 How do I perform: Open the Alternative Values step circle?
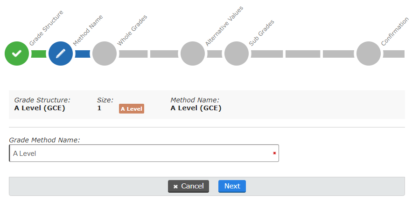pyautogui.click(x=193, y=54)
